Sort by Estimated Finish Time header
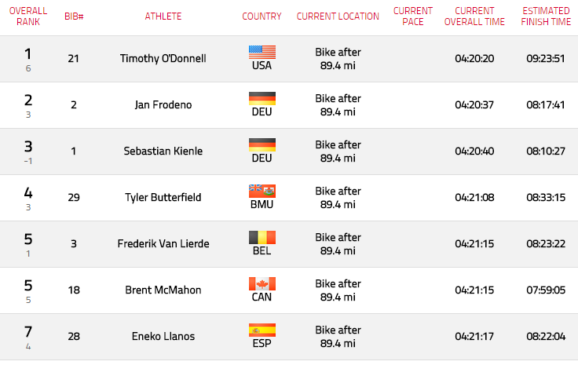Screen dimensions: 578x365 (546, 16)
